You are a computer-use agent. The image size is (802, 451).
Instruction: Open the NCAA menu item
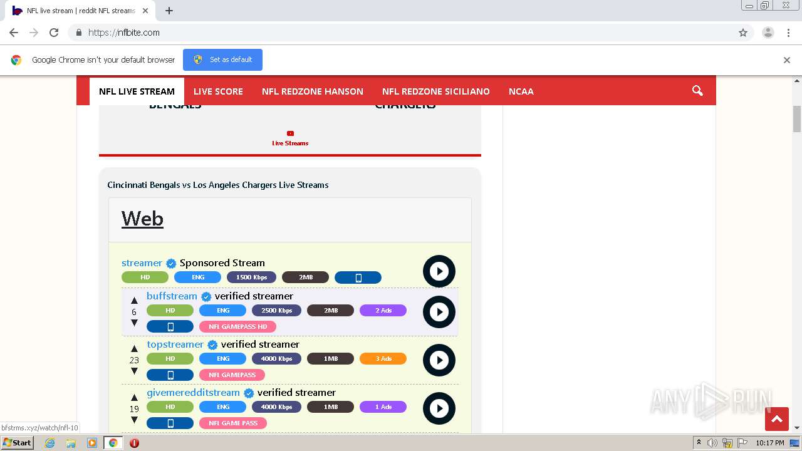(521, 91)
